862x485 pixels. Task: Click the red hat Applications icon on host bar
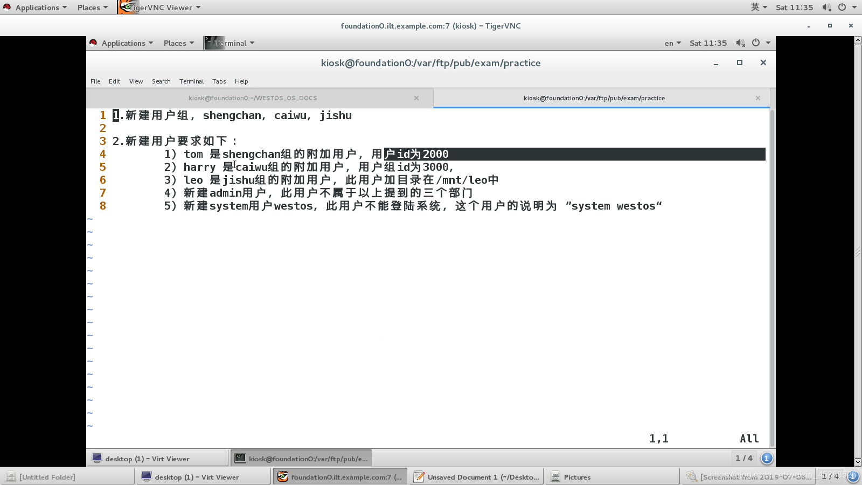pos(7,8)
